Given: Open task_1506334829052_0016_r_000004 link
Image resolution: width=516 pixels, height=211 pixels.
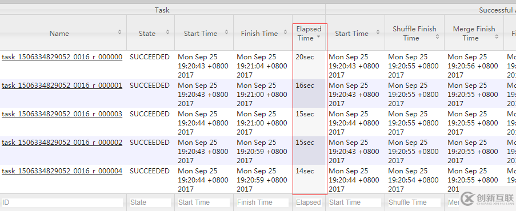Looking at the screenshot, I should (x=62, y=172).
